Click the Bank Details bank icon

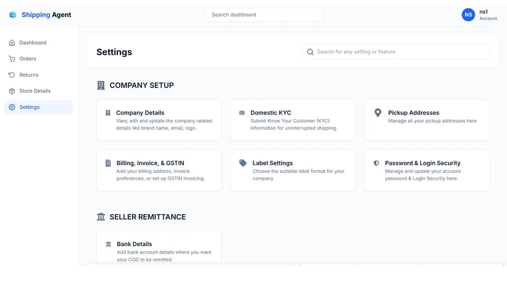108,244
